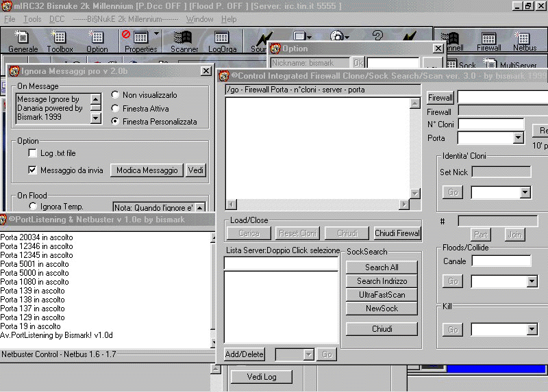This screenshot has height=392, width=548.
Task: Click the NewSock button
Action: click(382, 309)
